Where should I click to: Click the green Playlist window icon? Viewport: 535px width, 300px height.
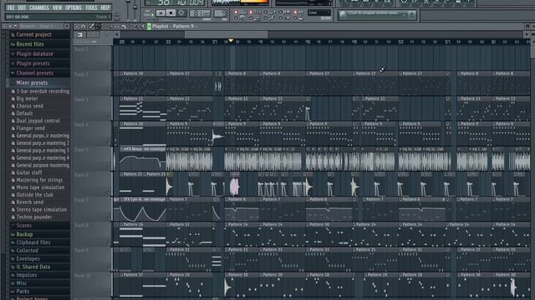(149, 26)
